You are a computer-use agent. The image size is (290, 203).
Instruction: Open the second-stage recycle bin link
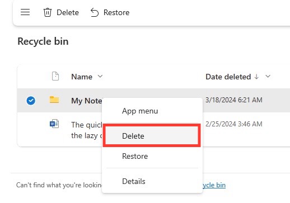coord(214,185)
